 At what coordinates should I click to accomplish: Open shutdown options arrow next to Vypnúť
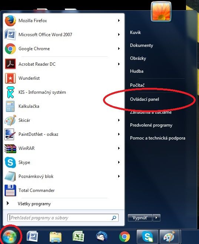click(156, 217)
